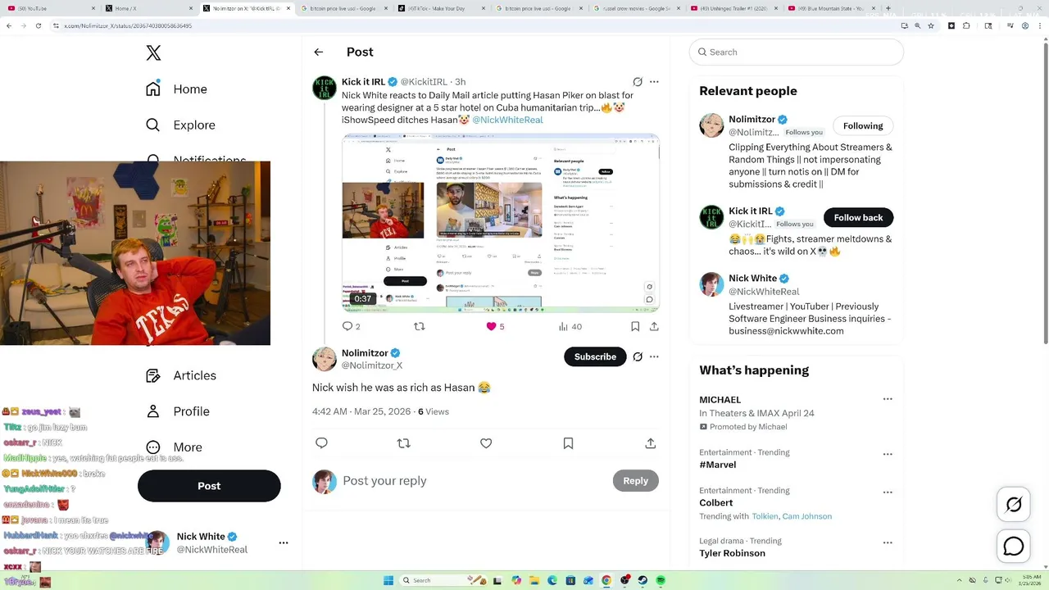This screenshot has width=1049, height=590.
Task: Open more options for #Marvel trend
Action: (887, 454)
